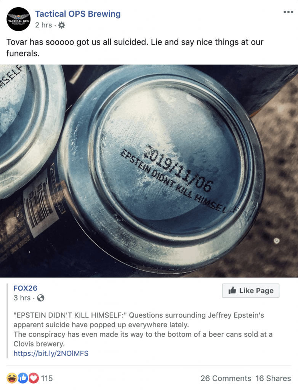
Task: Click the globe public audience icon
Action: click(x=40, y=298)
